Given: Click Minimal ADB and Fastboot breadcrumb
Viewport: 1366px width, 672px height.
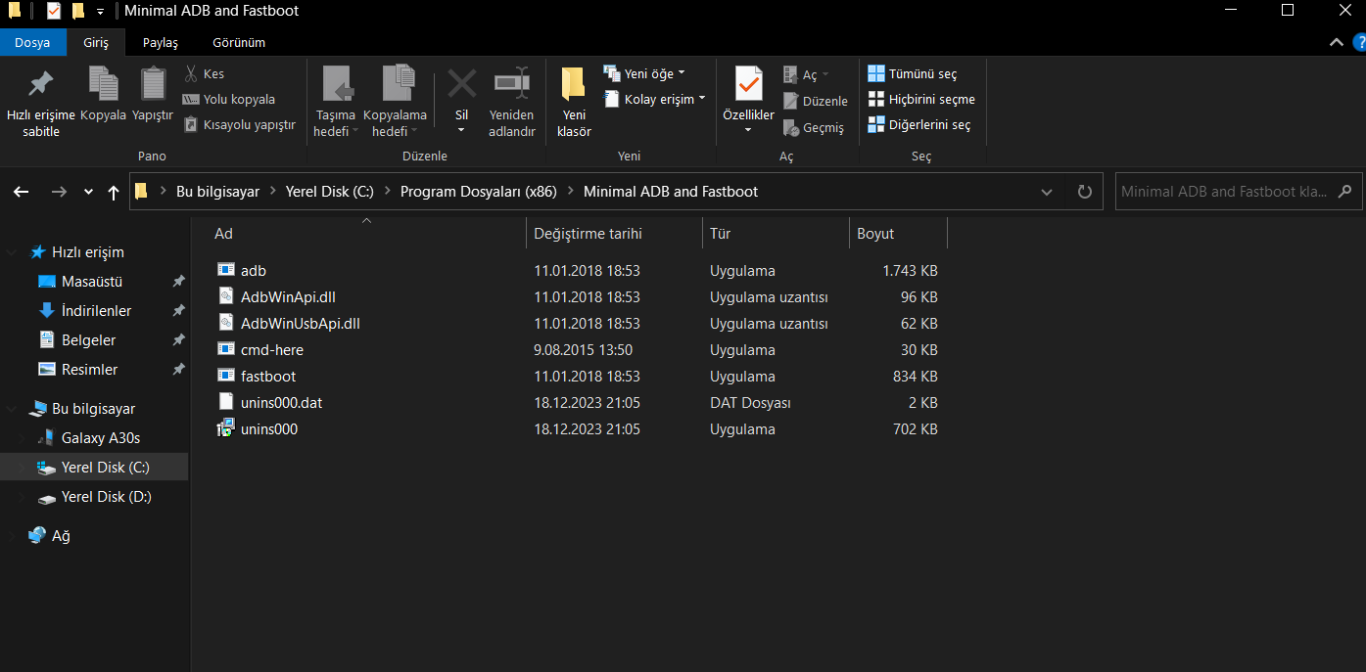Looking at the screenshot, I should tap(671, 192).
